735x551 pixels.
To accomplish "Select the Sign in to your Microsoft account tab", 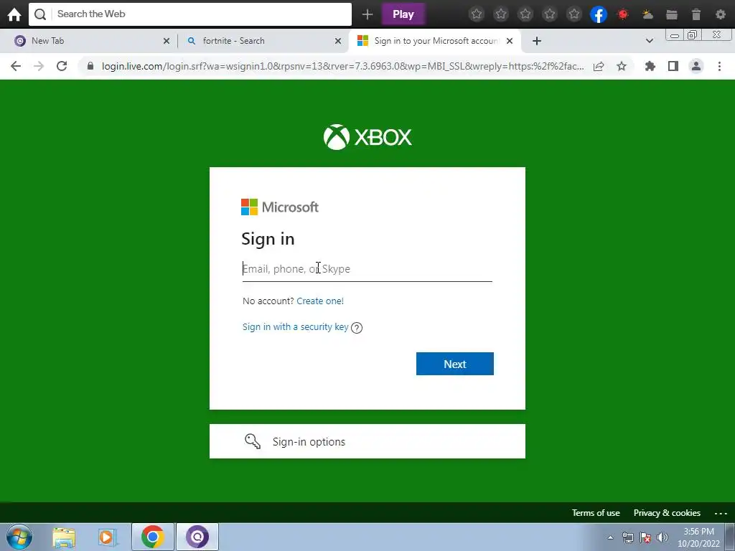I will 436,41.
